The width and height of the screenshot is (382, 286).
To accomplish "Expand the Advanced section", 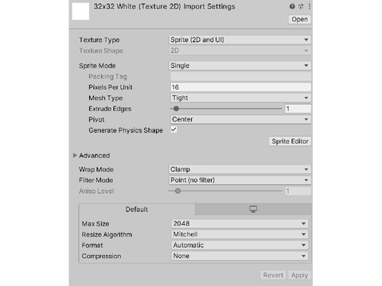I will 75,155.
